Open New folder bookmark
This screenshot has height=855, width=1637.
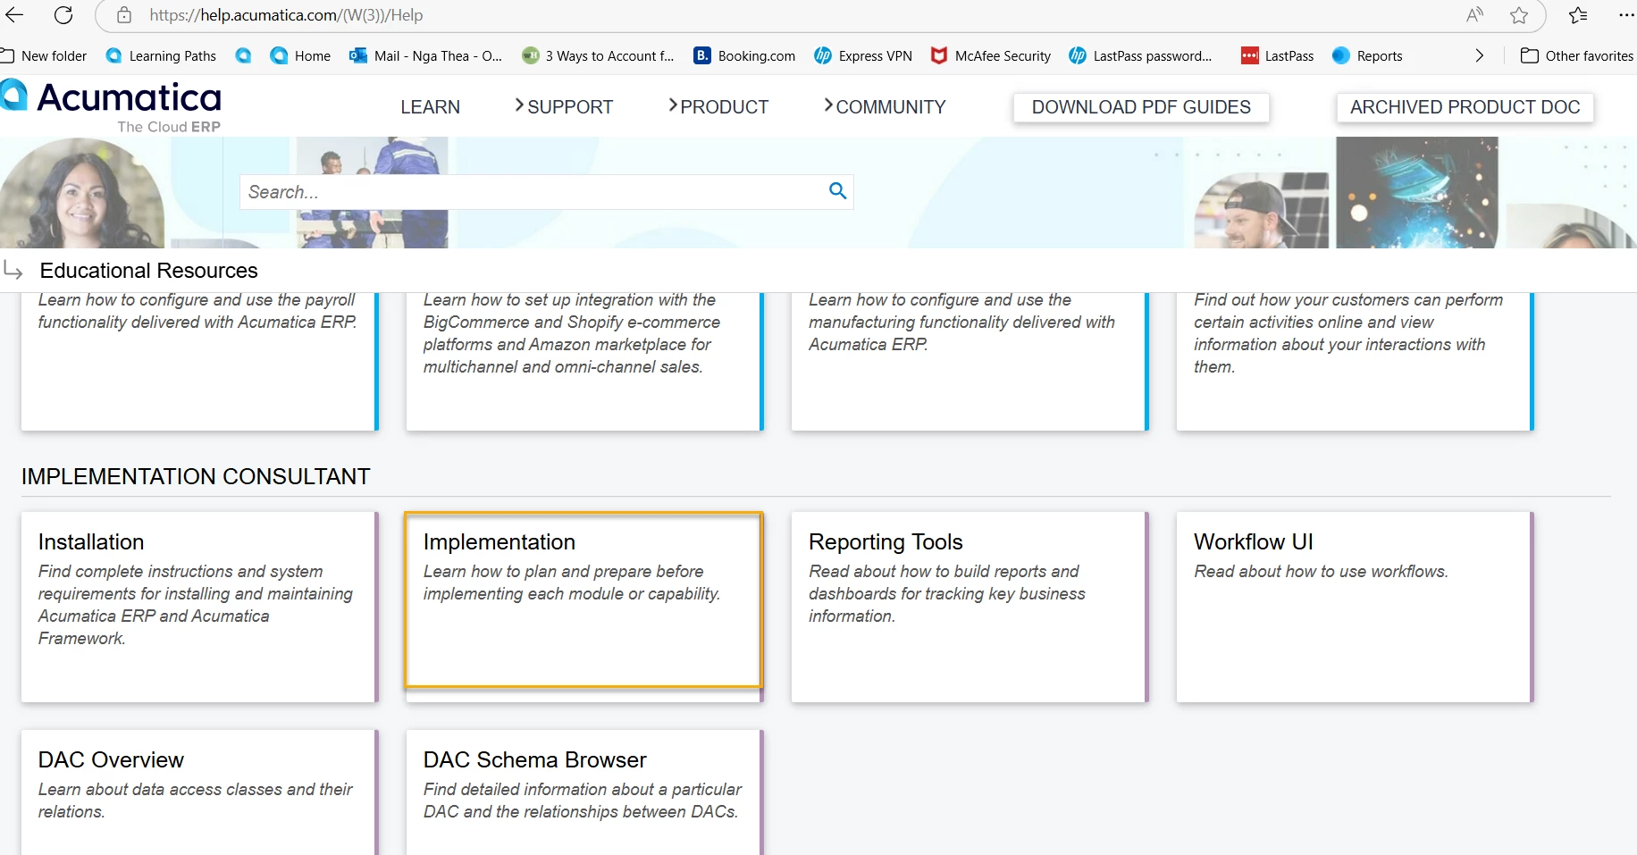pos(44,55)
